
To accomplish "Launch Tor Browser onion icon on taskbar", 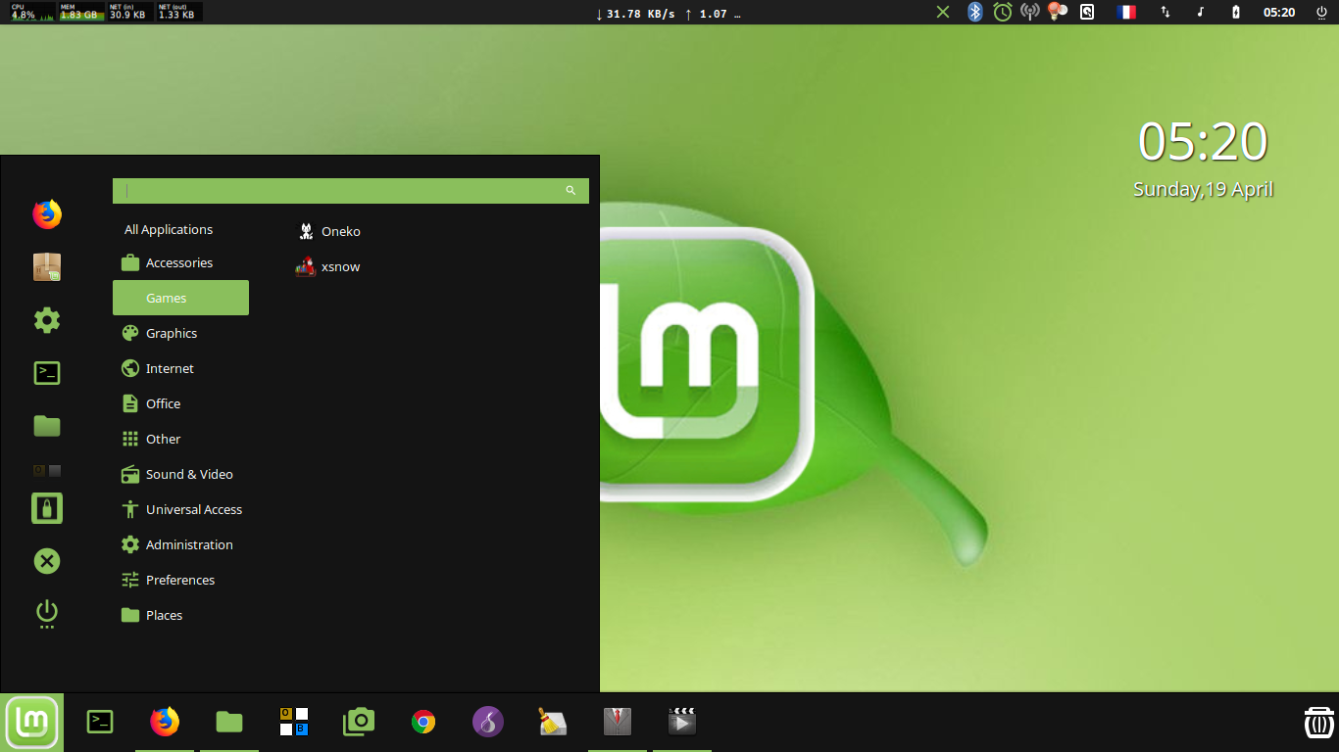I will click(x=488, y=722).
